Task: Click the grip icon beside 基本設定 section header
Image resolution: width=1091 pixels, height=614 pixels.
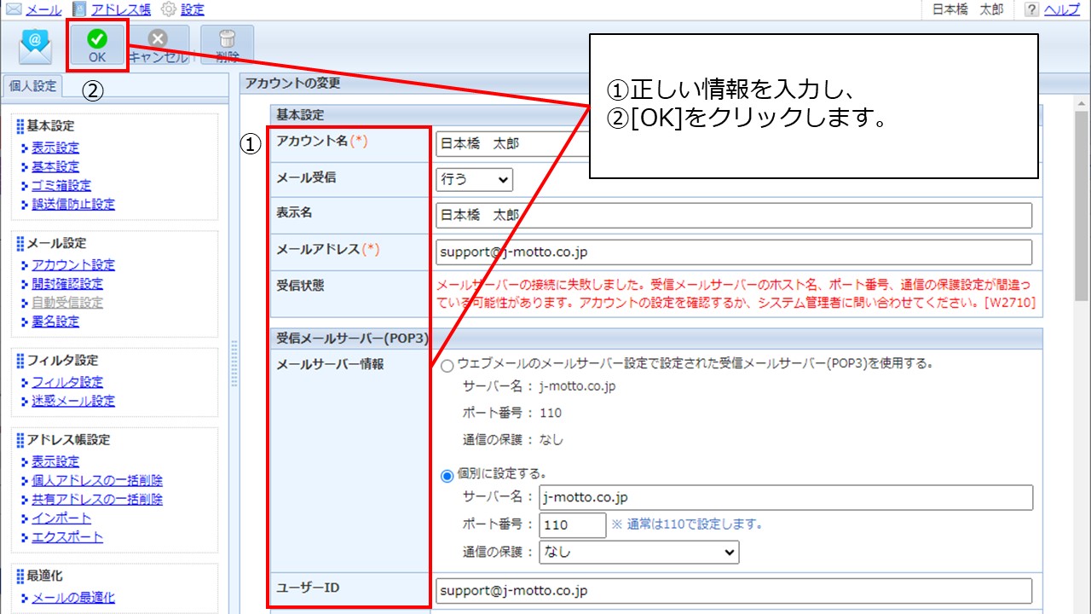Action: pos(20,126)
